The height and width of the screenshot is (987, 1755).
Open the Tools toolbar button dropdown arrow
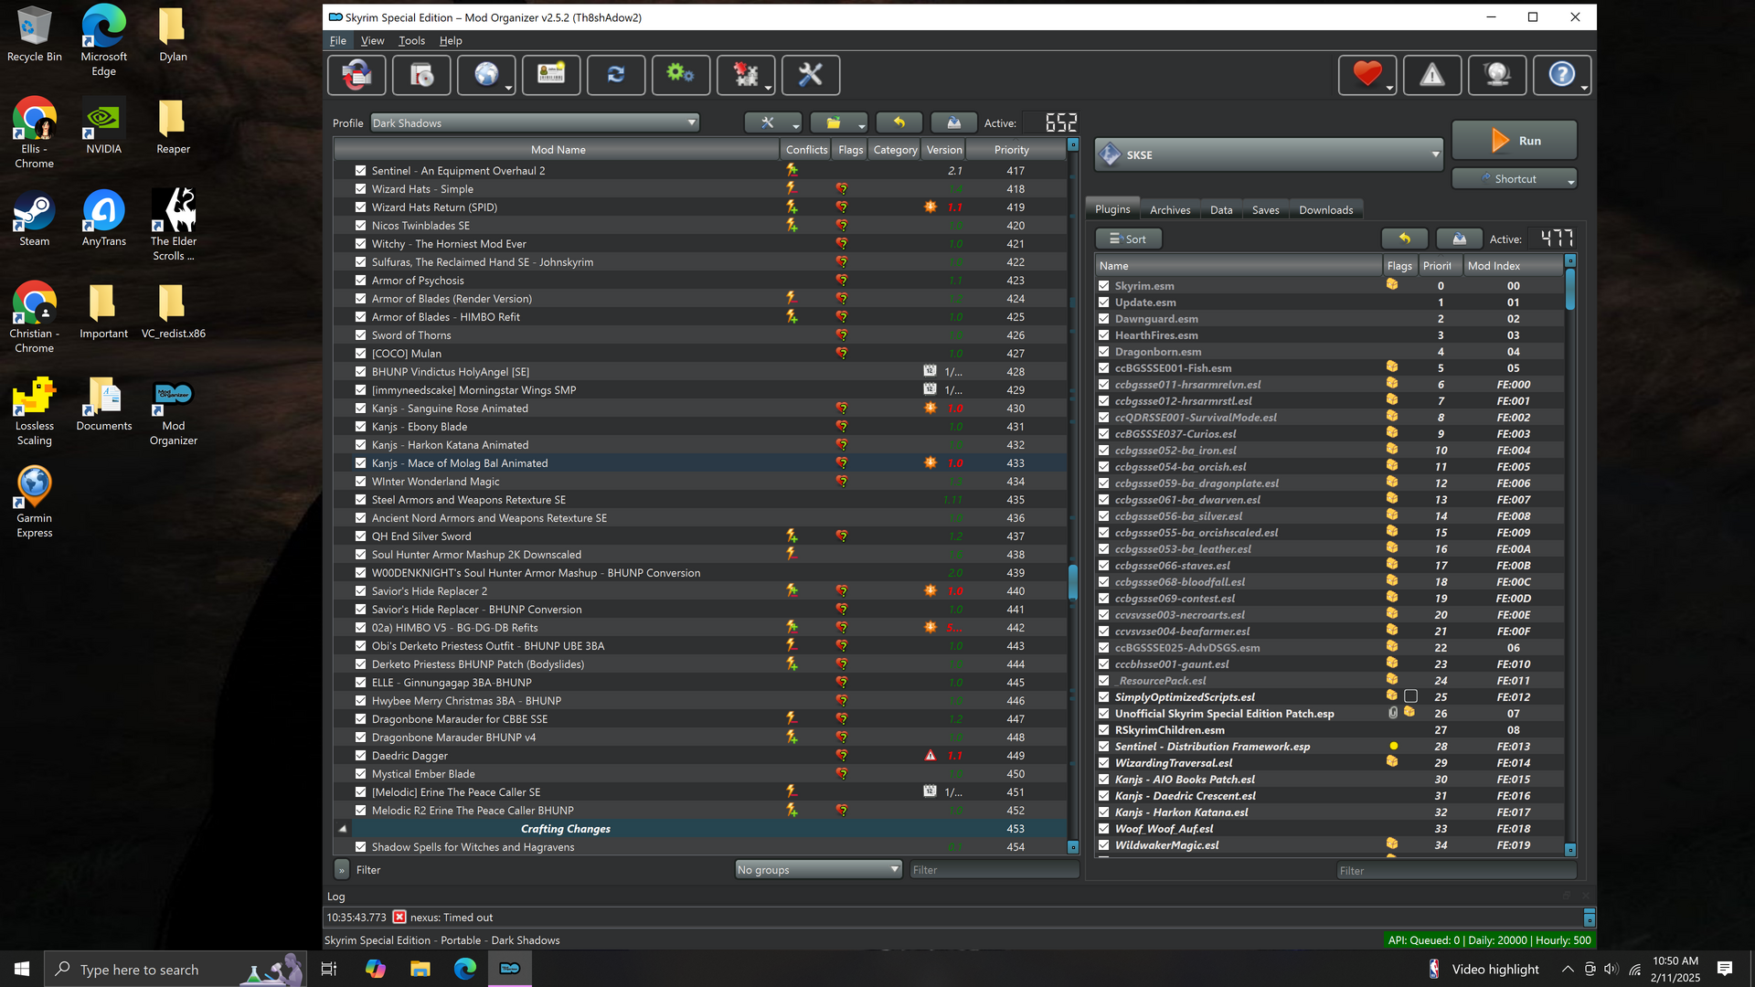click(x=769, y=88)
